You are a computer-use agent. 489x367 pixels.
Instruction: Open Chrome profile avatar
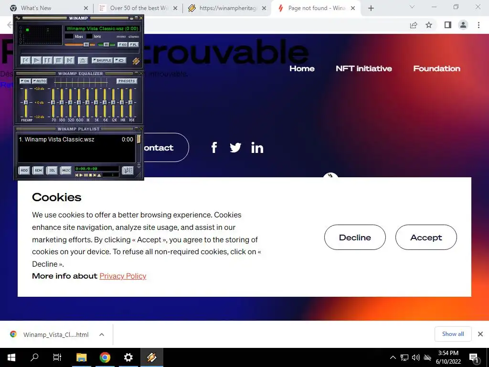[463, 25]
